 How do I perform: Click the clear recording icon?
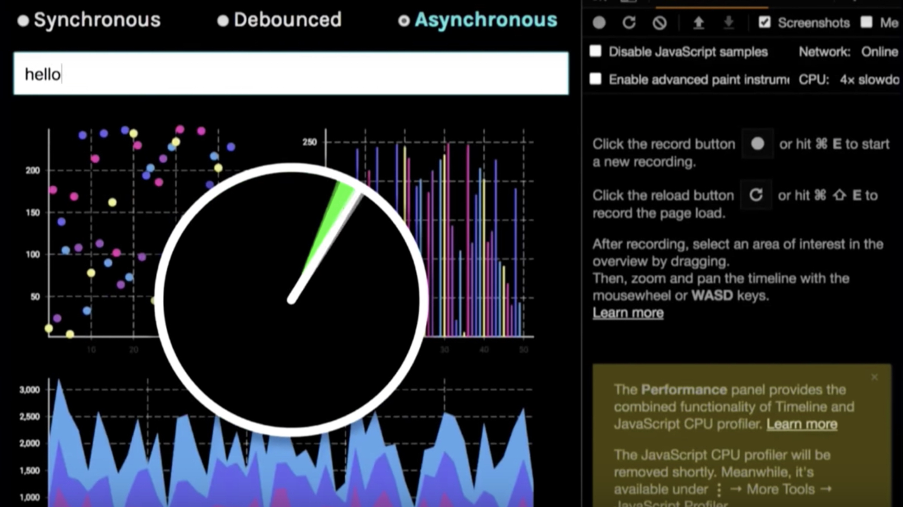660,23
